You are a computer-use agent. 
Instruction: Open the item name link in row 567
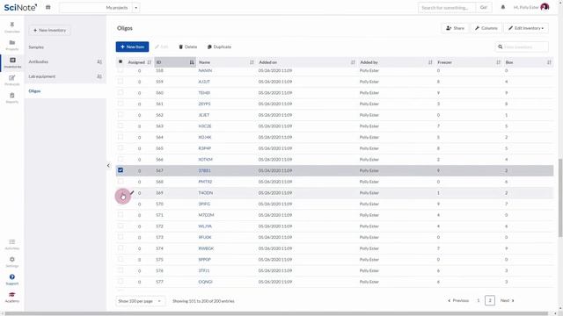click(205, 170)
